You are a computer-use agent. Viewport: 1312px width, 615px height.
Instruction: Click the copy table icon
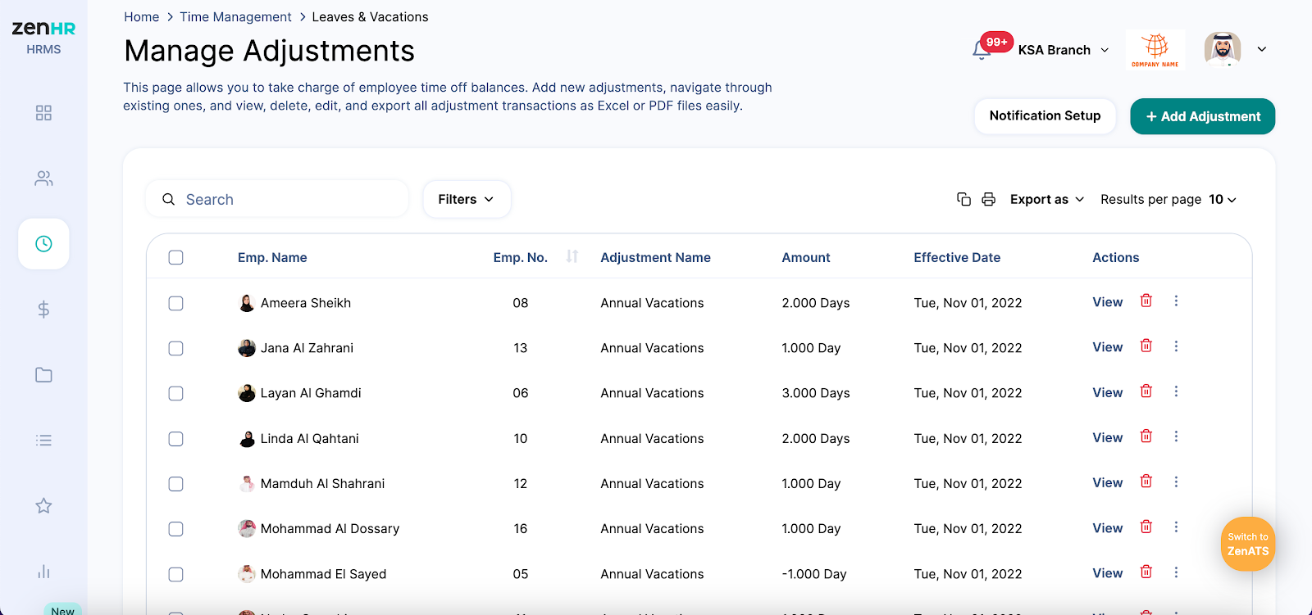click(x=963, y=199)
